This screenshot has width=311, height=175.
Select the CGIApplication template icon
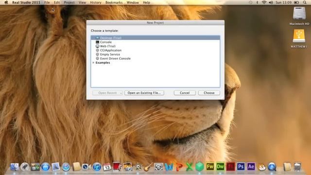coord(97,50)
